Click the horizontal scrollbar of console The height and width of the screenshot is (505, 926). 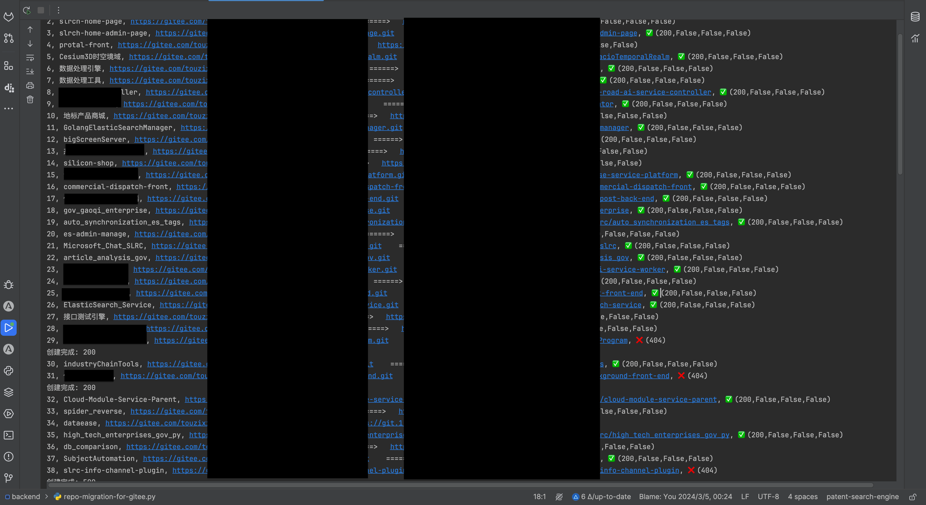point(460,485)
